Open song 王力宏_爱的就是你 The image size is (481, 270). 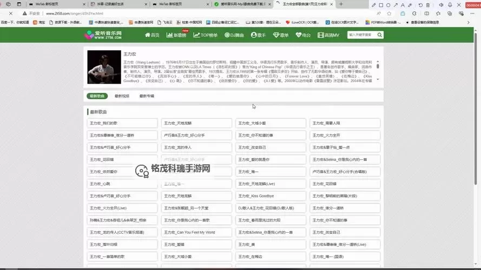pyautogui.click(x=271, y=159)
